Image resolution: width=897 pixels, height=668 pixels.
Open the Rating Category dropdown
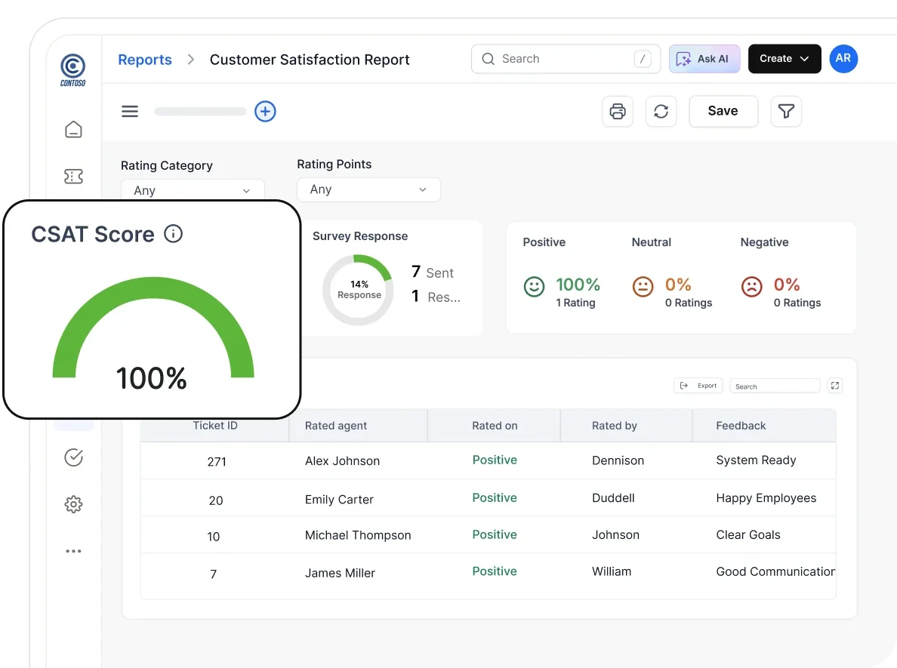[x=193, y=190]
